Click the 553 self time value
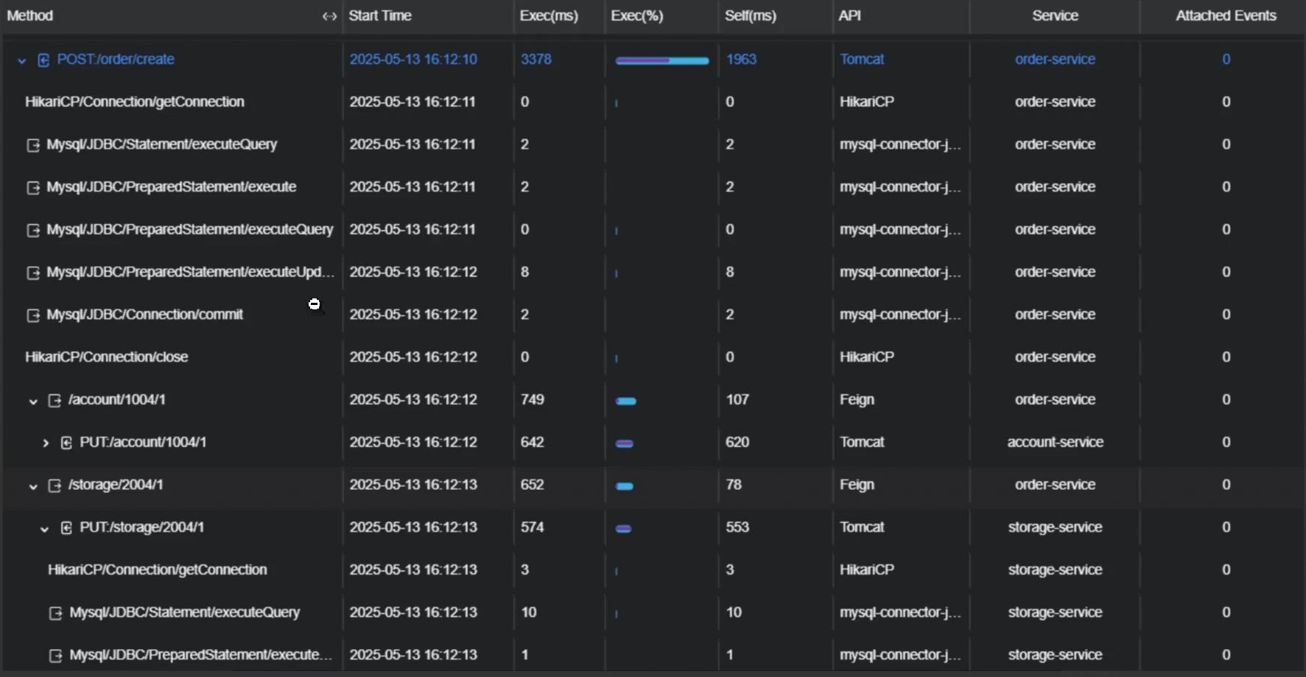Screen dimensions: 1306x677 [737, 527]
